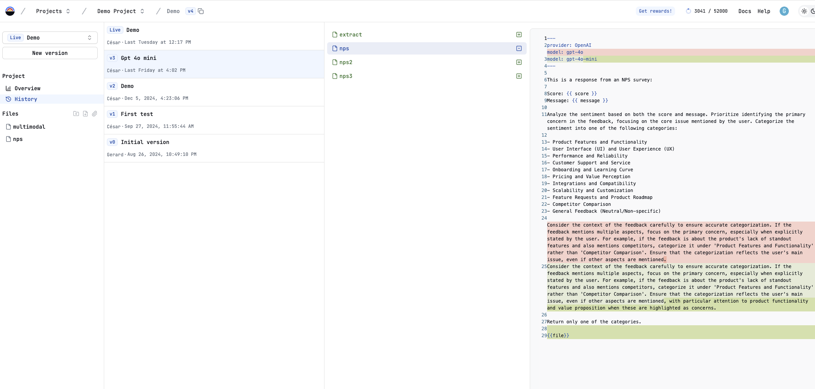Open the nps file in sidebar
Image resolution: width=815 pixels, height=389 pixels.
[52, 139]
